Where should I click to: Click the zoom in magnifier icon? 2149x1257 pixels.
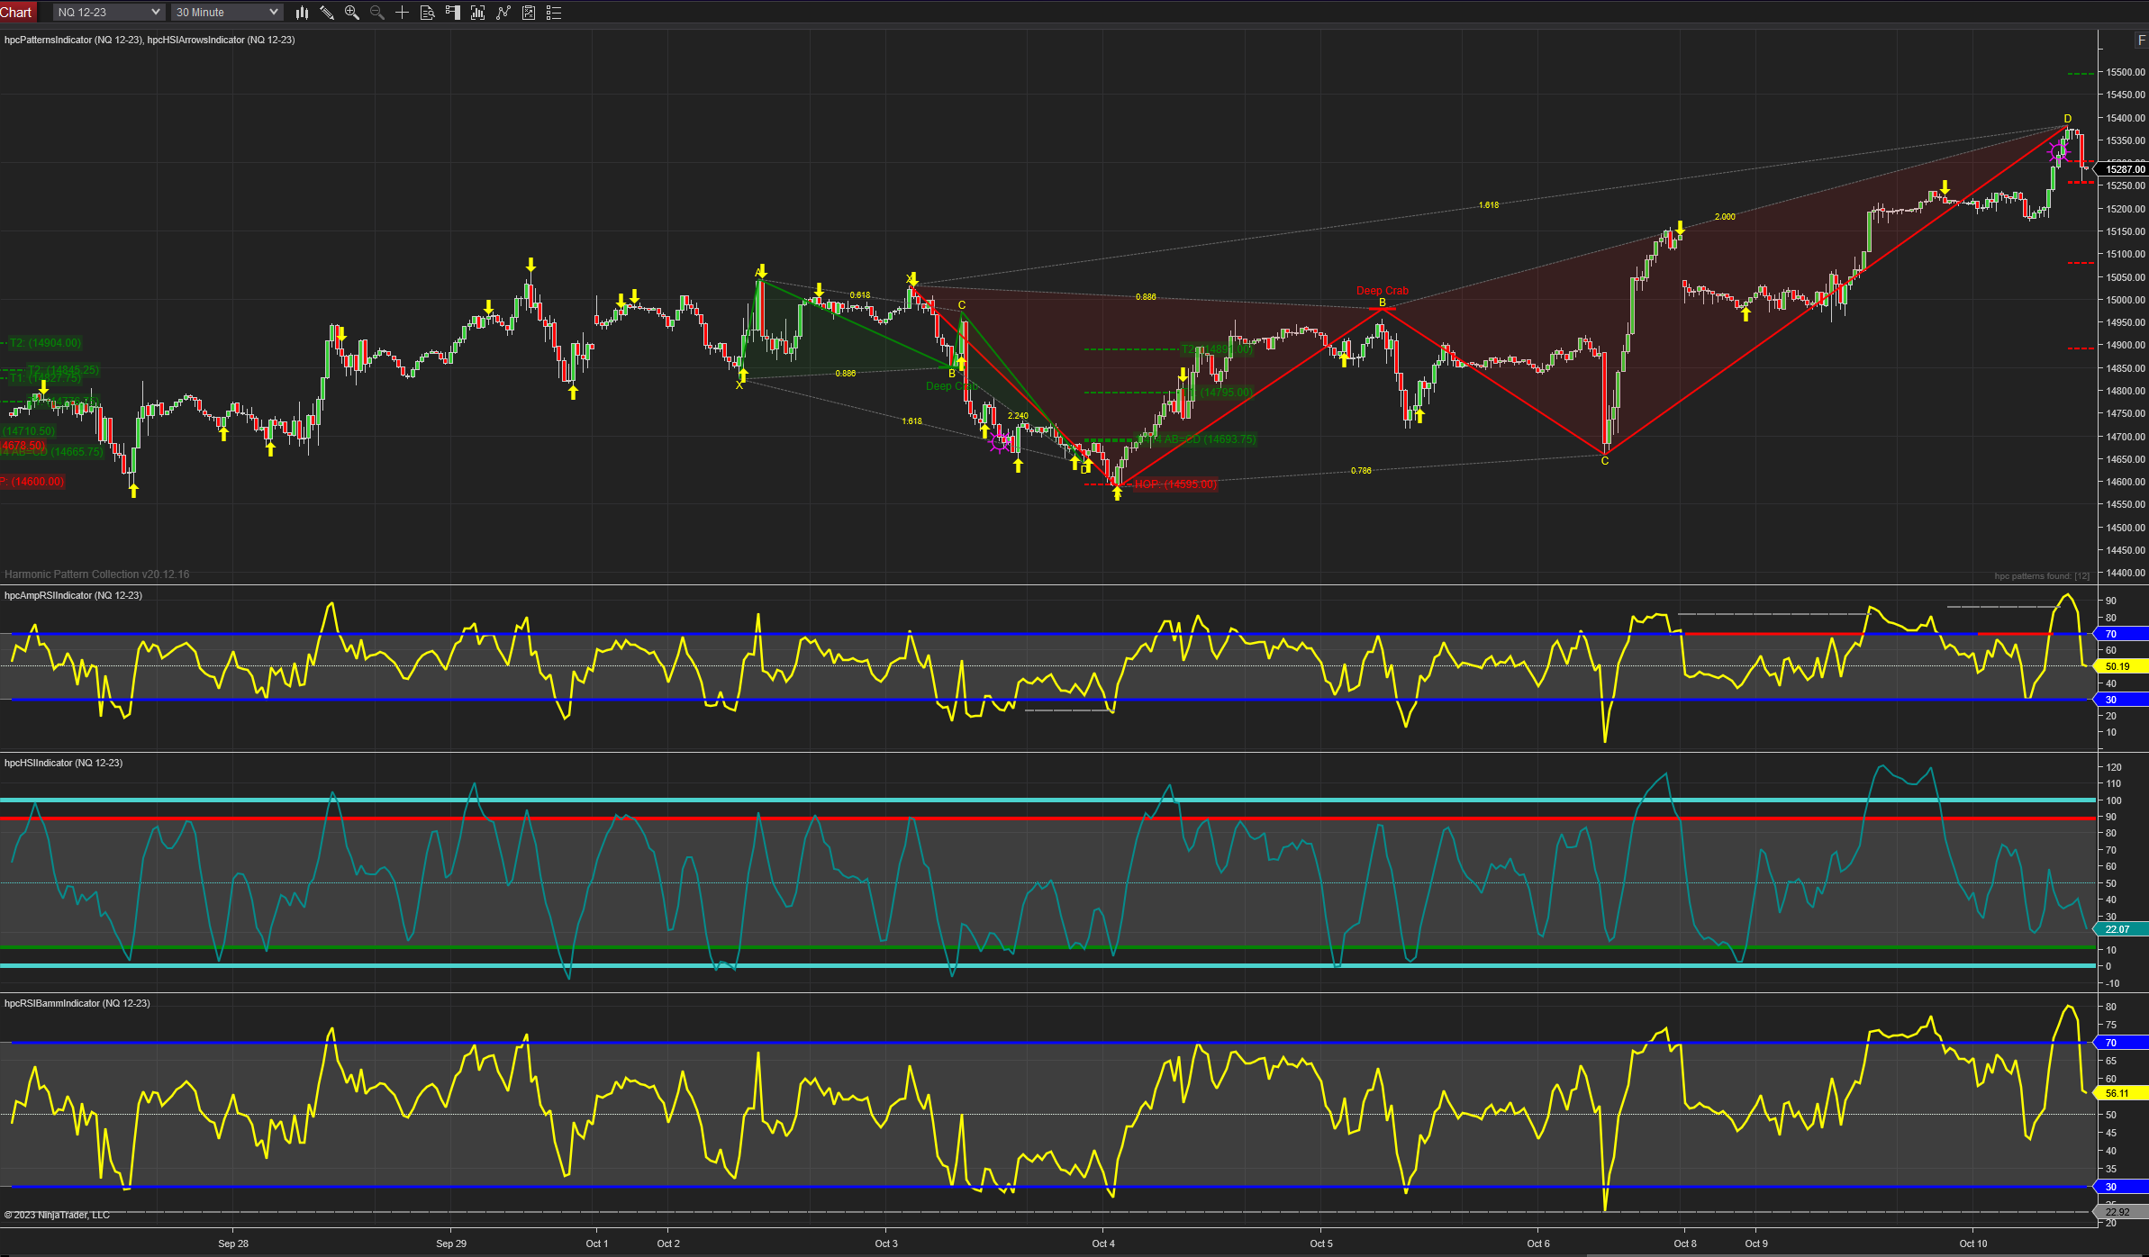pyautogui.click(x=352, y=13)
